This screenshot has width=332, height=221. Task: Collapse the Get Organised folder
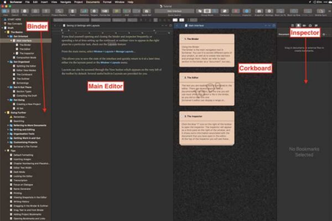[x=8, y=62]
